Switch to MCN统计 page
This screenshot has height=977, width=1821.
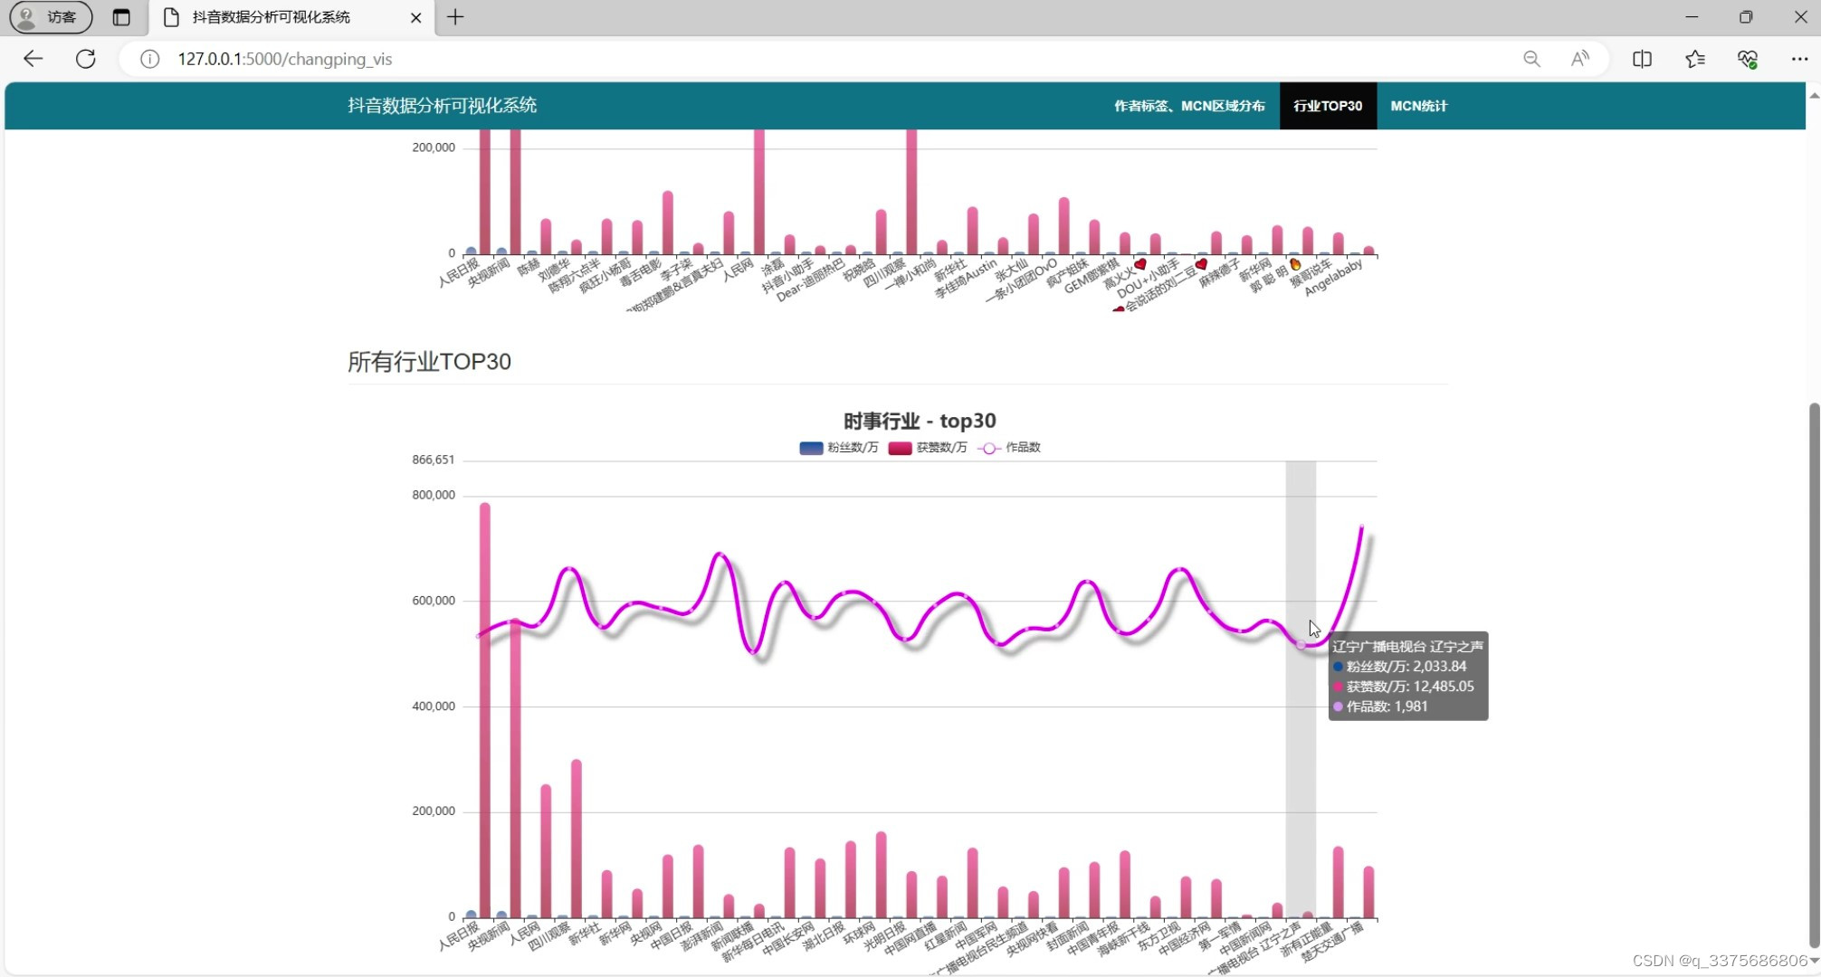click(x=1418, y=106)
